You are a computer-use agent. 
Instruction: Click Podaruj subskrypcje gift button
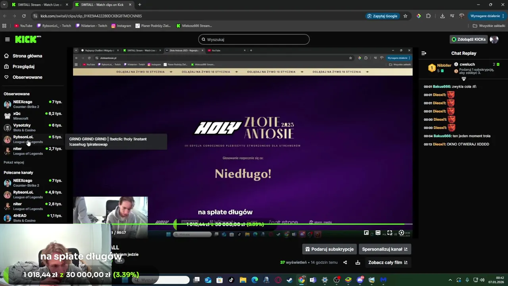pyautogui.click(x=329, y=249)
